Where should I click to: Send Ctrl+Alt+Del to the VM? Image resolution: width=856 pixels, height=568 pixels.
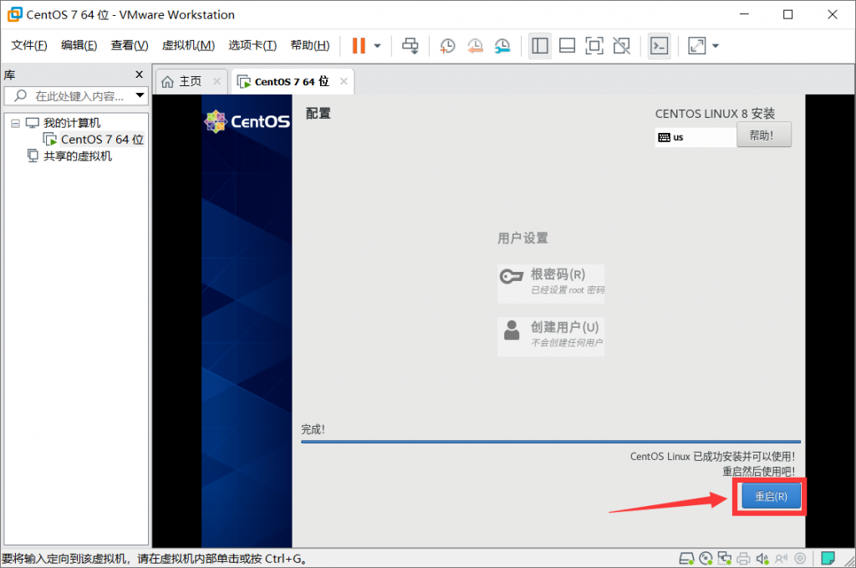coord(410,46)
